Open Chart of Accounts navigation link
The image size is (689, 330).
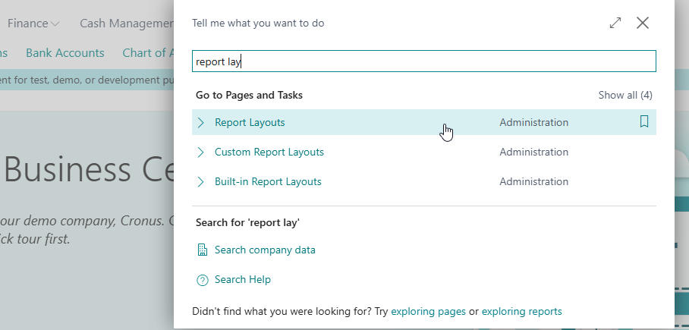click(148, 53)
